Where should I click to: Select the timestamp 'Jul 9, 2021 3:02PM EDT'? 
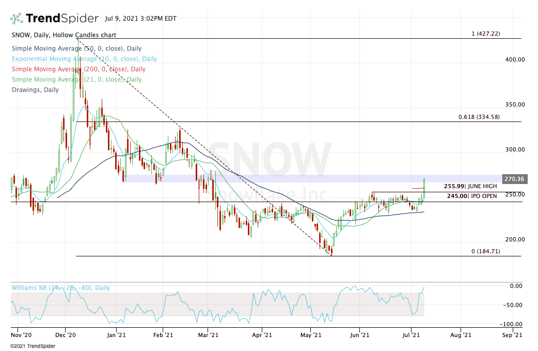[x=140, y=19]
